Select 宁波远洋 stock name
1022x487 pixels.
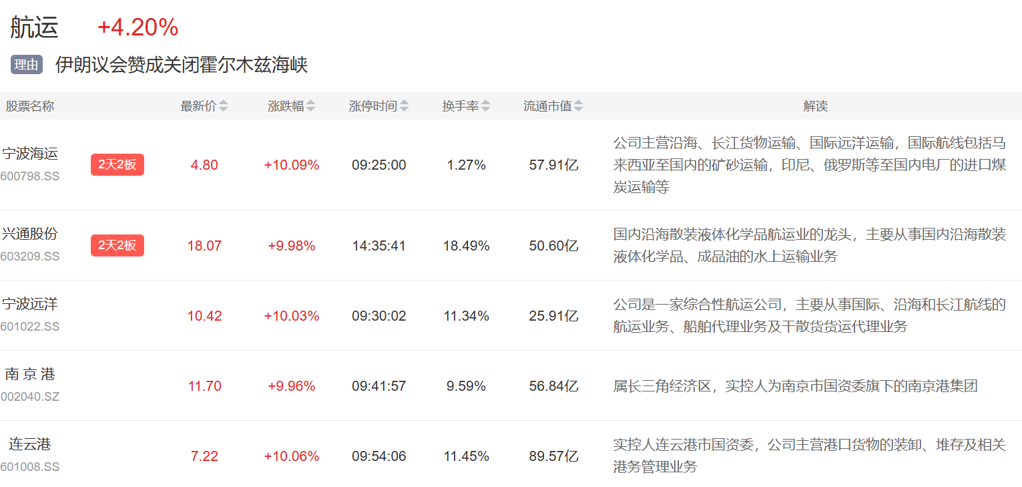(30, 304)
